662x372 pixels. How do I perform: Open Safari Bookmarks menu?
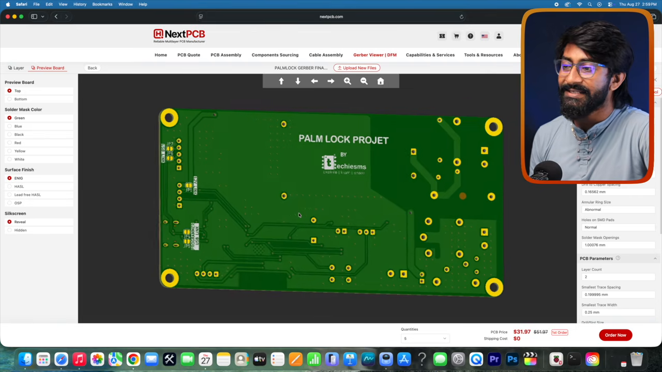pyautogui.click(x=102, y=4)
